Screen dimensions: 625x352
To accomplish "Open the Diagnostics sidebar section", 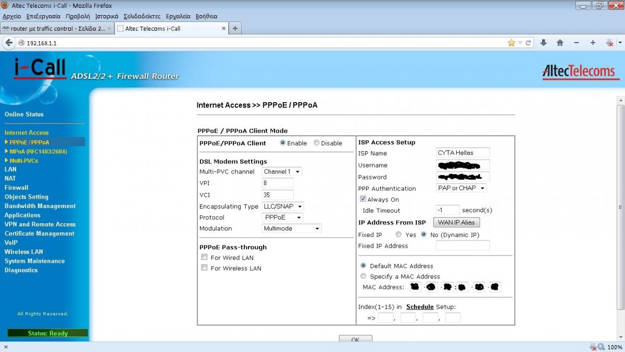I will pyautogui.click(x=21, y=270).
